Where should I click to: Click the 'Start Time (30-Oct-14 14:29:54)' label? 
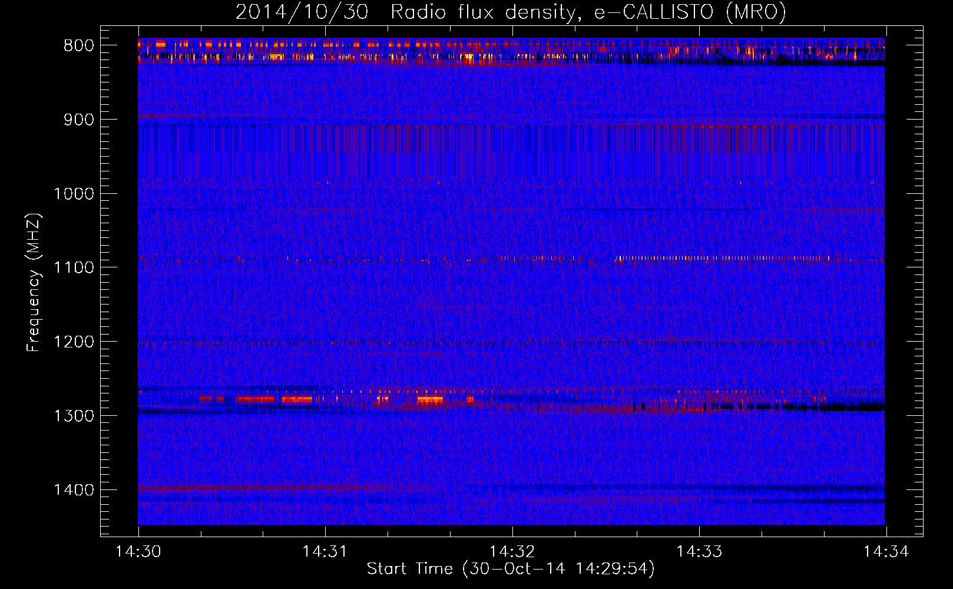tap(511, 569)
